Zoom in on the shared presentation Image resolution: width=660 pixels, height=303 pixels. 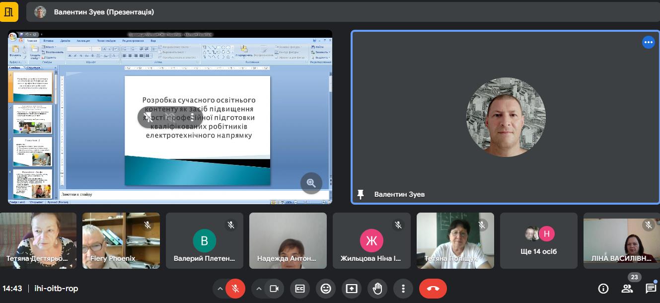(311, 183)
